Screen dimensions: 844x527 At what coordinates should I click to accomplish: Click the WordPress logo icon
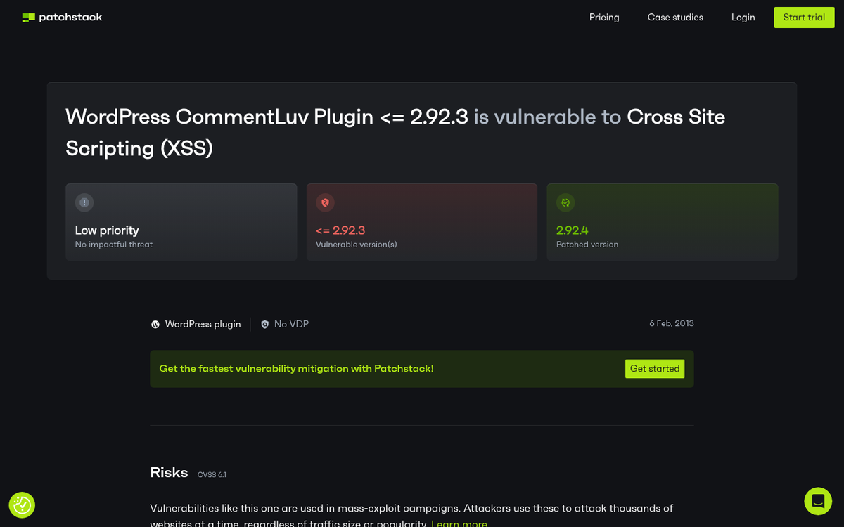[x=155, y=325]
